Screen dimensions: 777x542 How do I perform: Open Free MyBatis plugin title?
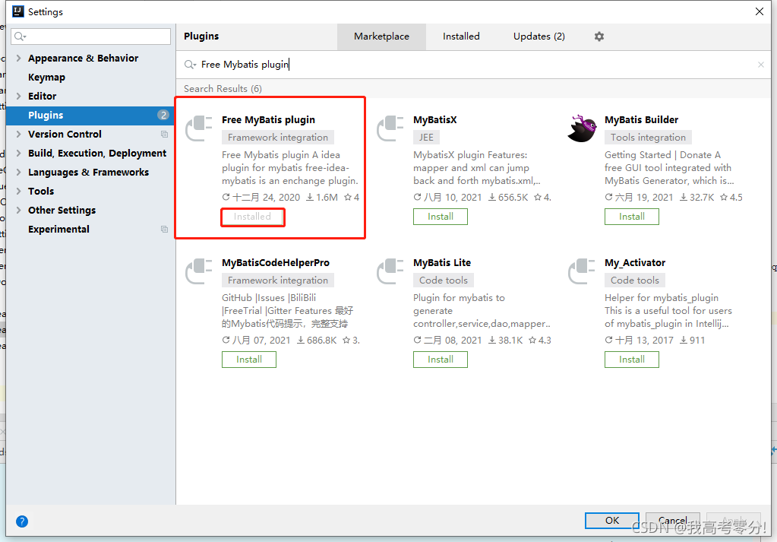click(x=268, y=119)
